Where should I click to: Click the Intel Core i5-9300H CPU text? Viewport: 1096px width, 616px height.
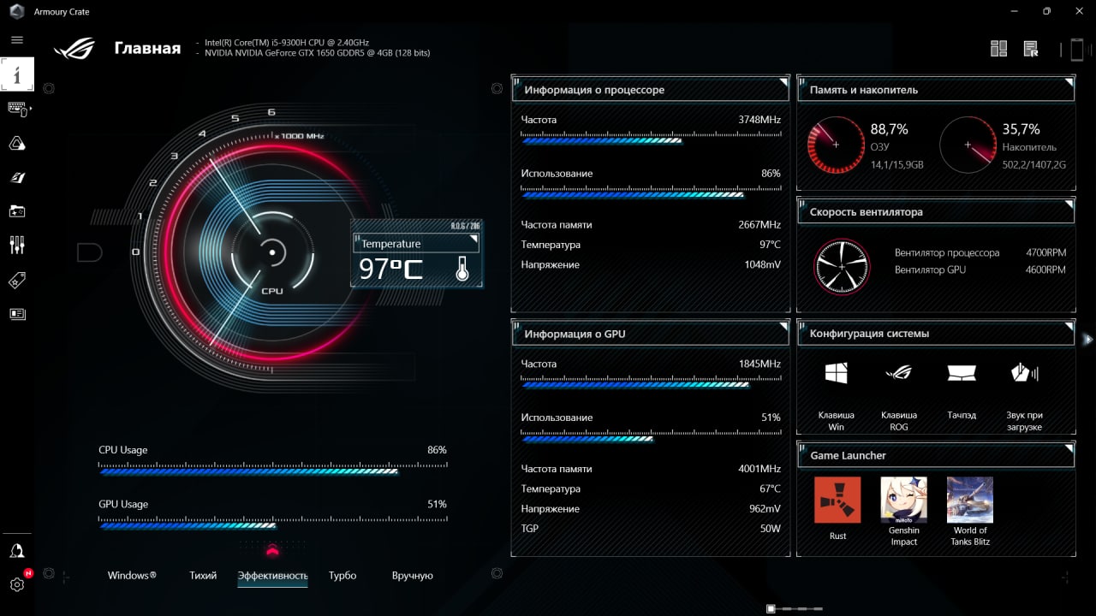(287, 43)
